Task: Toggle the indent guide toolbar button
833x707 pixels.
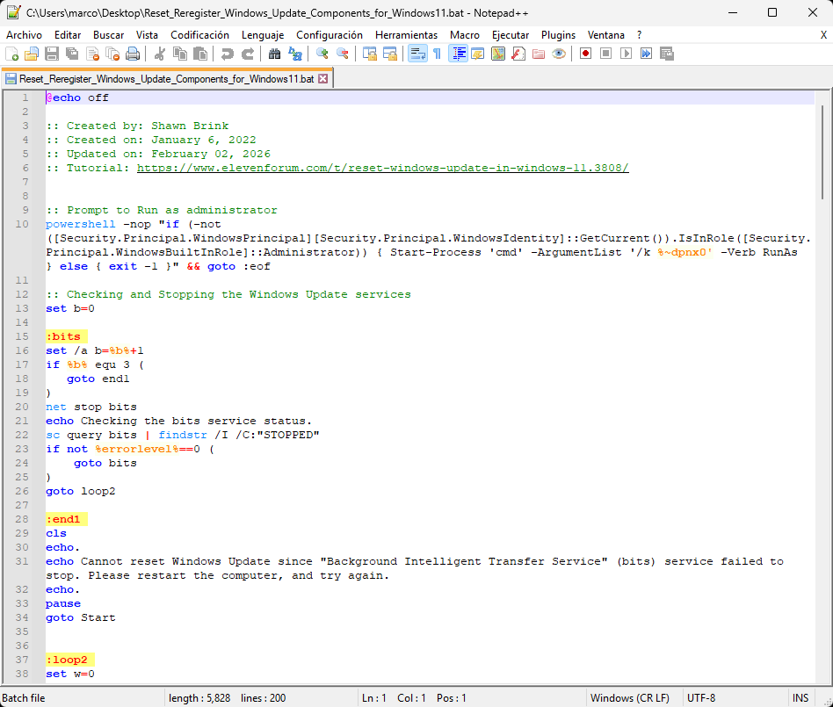Action: click(458, 54)
